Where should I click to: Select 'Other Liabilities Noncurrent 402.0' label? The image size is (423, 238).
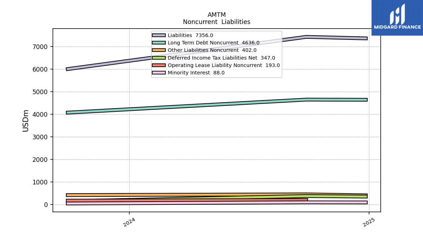pos(212,50)
